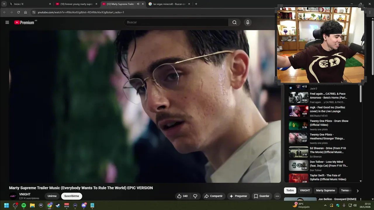Subscribe via Suscribirme button
Image resolution: width=374 pixels, height=210 pixels.
(72, 196)
